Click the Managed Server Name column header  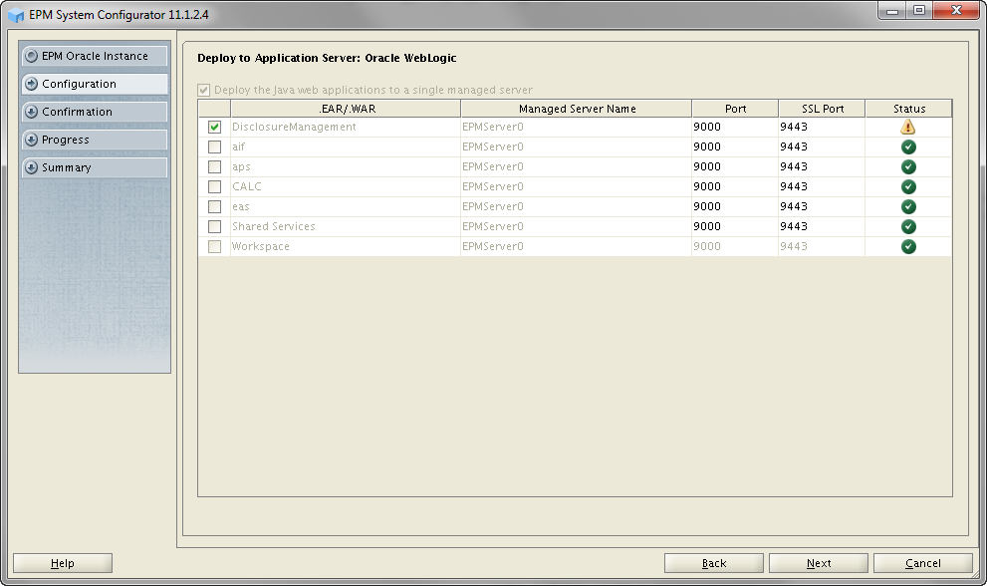(577, 109)
